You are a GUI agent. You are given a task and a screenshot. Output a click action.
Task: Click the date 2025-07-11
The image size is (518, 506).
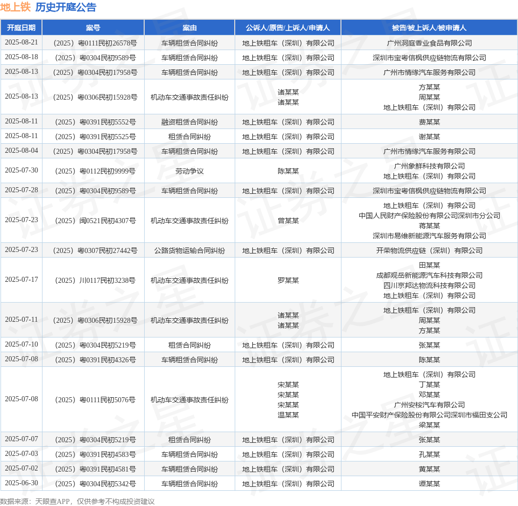(x=21, y=320)
